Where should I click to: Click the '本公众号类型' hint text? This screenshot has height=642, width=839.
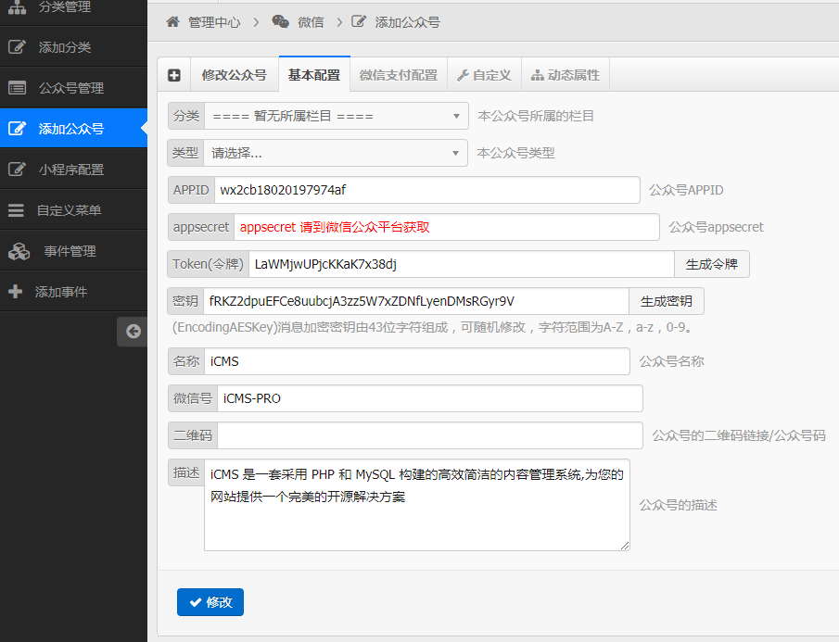(x=515, y=153)
